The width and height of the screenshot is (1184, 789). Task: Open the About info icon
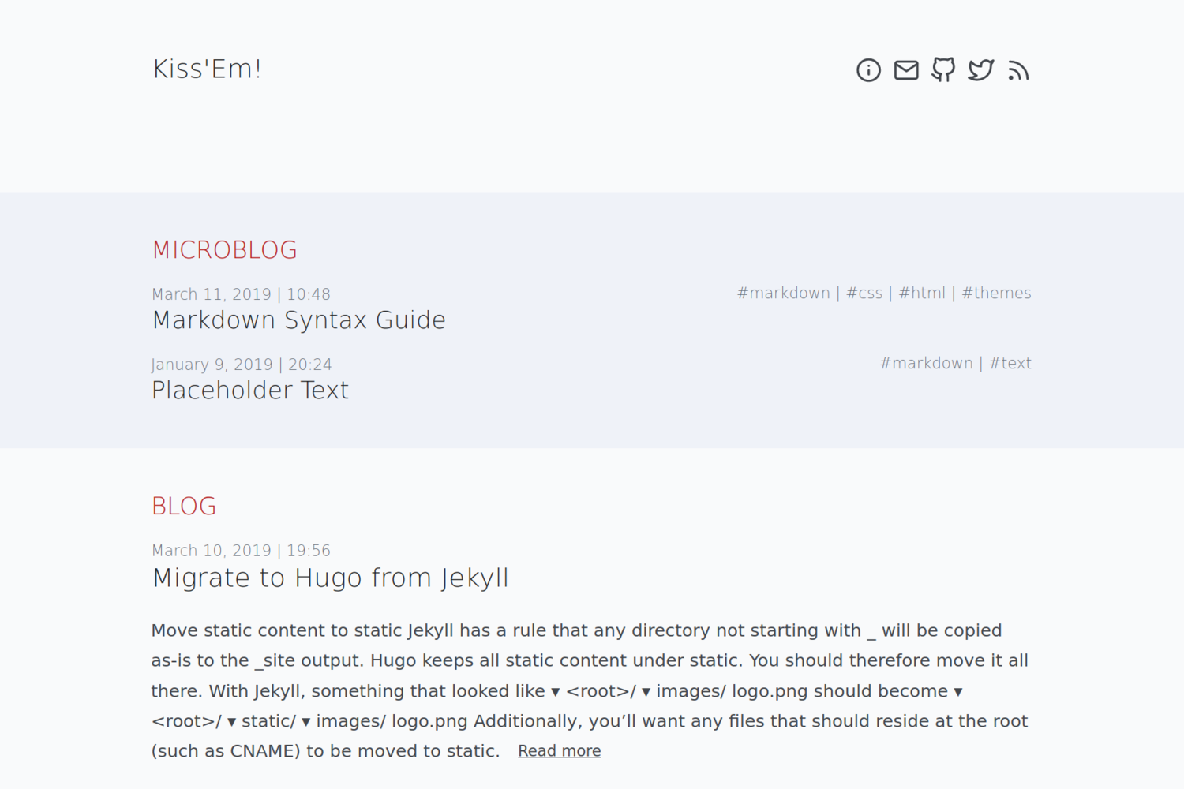[x=868, y=70]
